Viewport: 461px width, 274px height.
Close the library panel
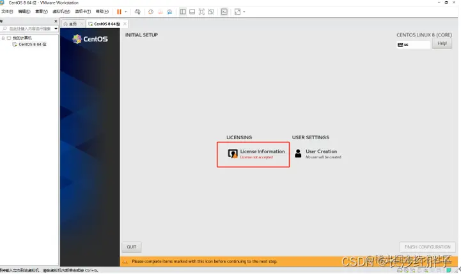(x=56, y=21)
